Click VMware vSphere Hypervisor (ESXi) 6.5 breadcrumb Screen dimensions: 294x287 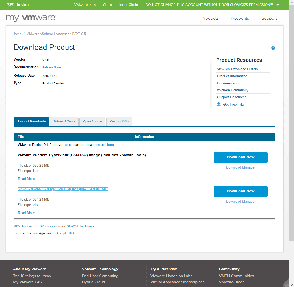point(56,34)
